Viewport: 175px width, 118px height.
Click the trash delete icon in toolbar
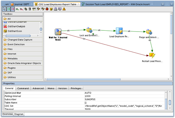tap(30, 9)
